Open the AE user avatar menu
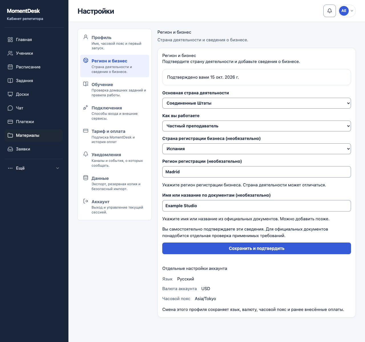This screenshot has height=342, width=365. pyautogui.click(x=347, y=11)
